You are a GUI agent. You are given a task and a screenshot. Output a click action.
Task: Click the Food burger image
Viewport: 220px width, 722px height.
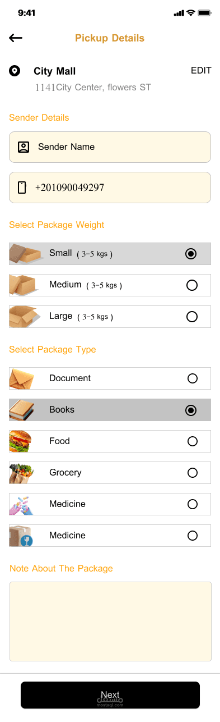tap(21, 441)
